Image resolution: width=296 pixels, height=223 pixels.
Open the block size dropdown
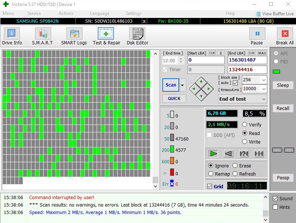point(264,80)
